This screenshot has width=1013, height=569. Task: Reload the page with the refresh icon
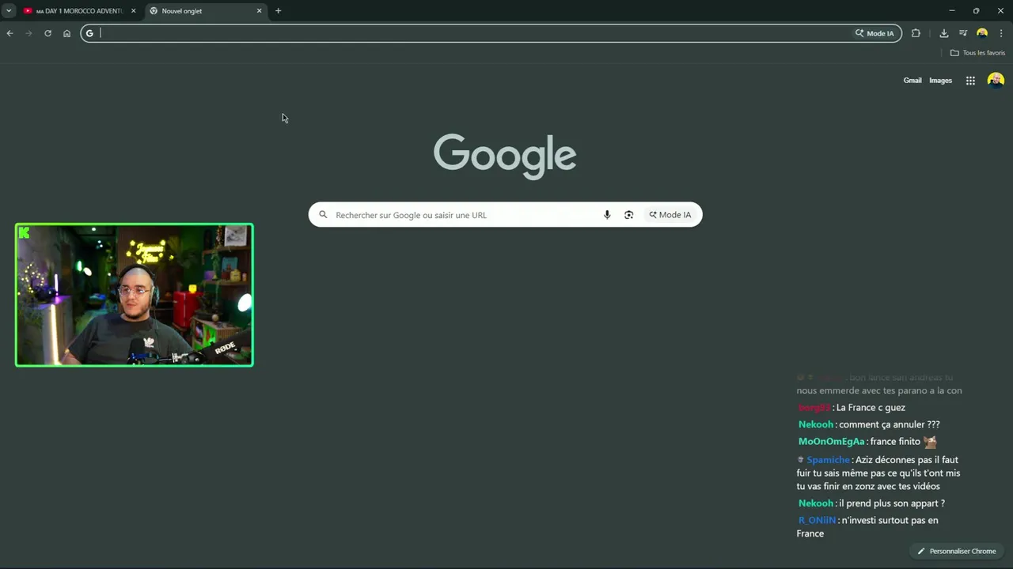[x=47, y=33]
